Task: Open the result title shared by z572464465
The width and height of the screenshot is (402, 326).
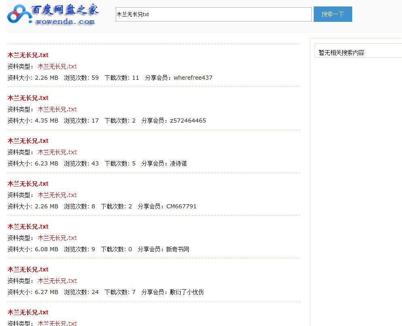Action: tap(28, 98)
